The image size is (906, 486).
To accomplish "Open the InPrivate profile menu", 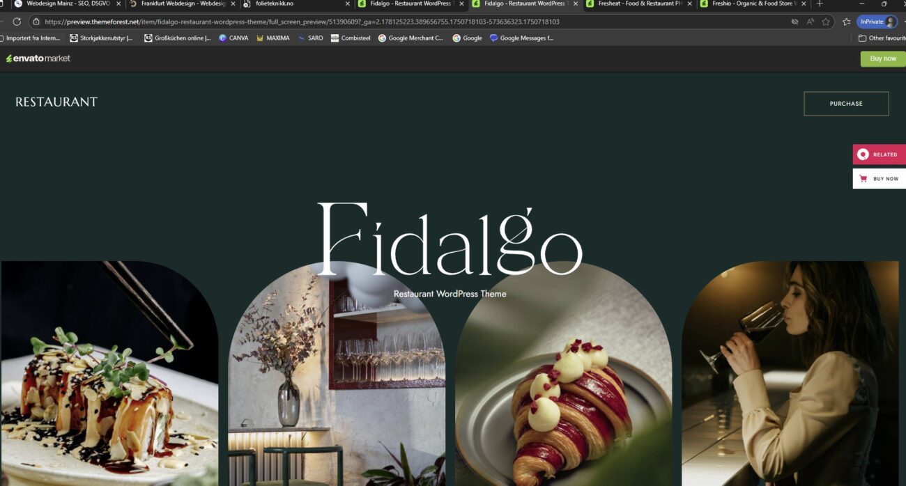I will (877, 22).
